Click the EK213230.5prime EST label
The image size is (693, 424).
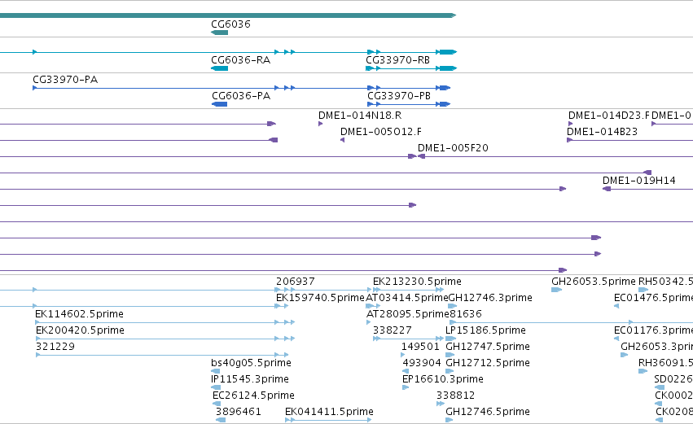coord(417,282)
